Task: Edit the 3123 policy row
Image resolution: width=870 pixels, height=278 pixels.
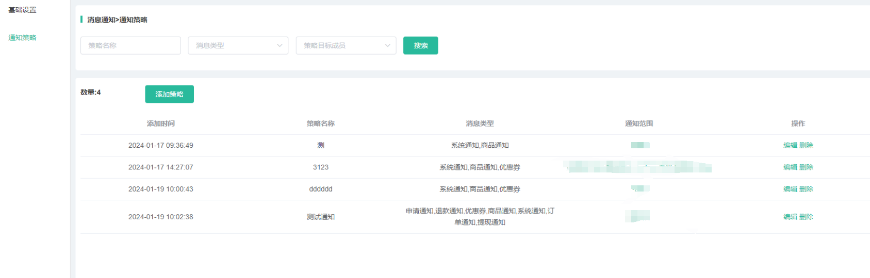Action: pyautogui.click(x=790, y=167)
